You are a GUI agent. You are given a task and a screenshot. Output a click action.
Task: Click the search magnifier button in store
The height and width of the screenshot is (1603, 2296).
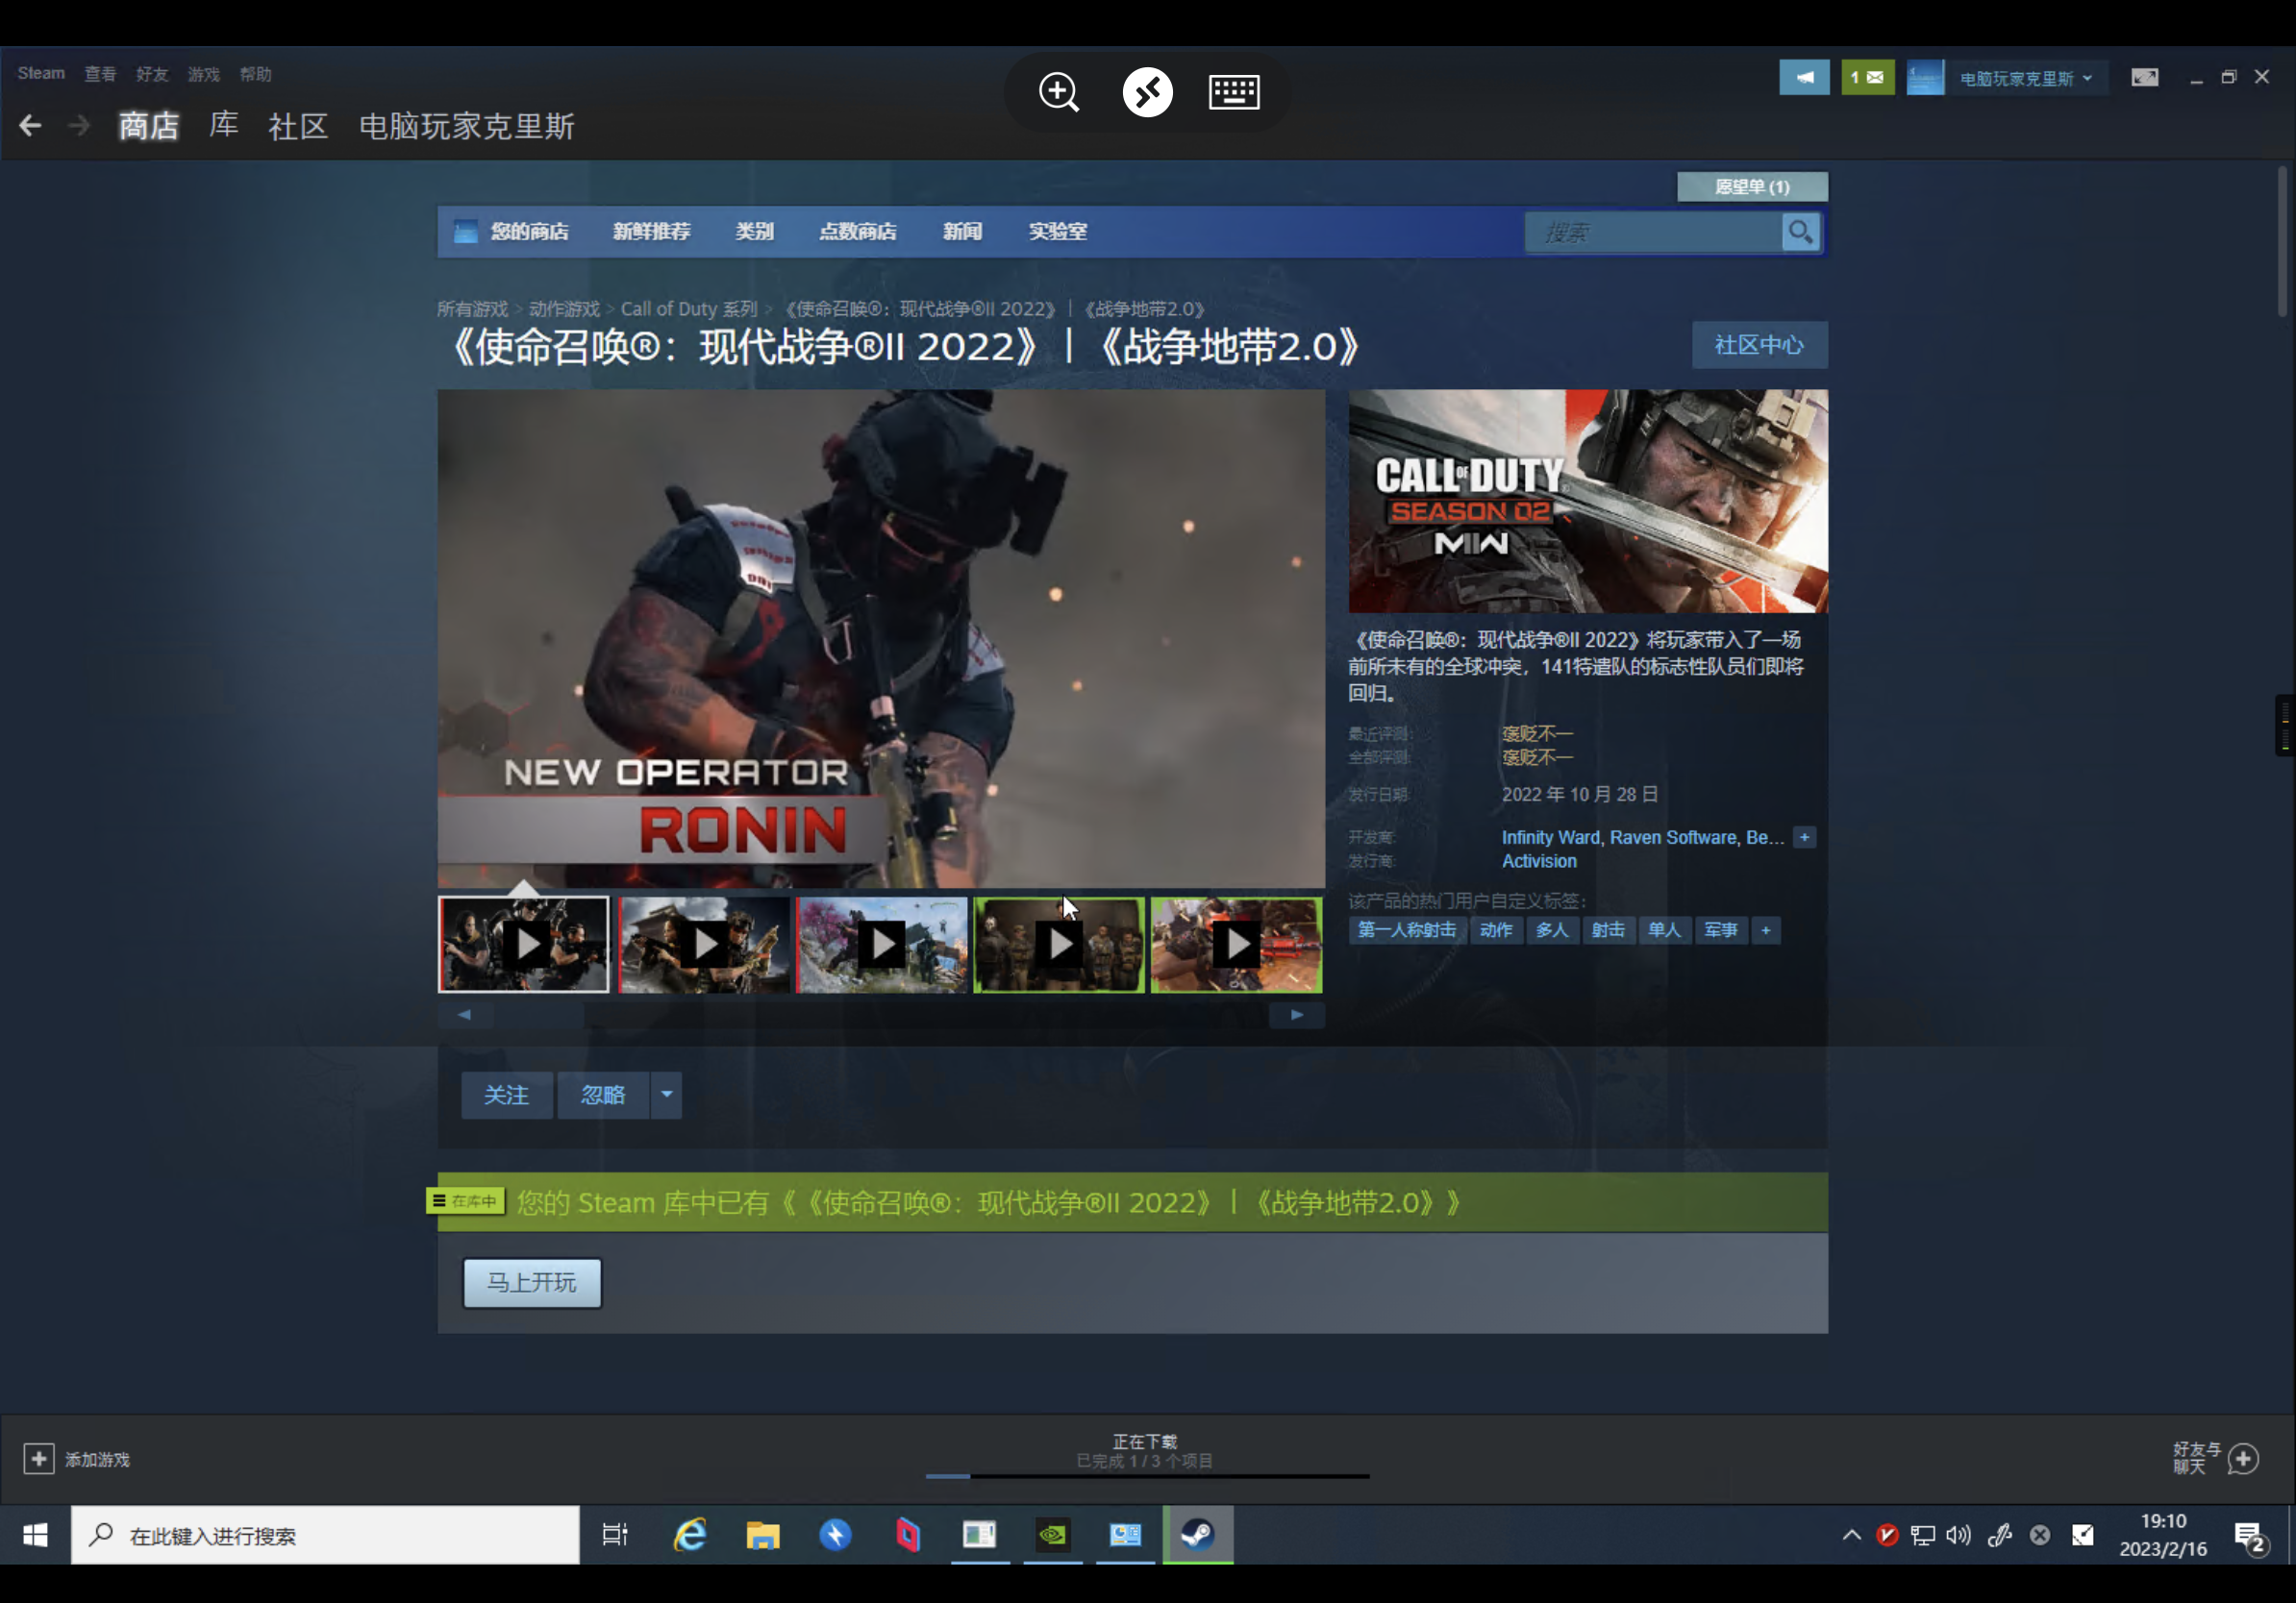click(1800, 233)
